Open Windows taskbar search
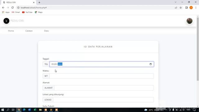This screenshot has width=199, height=112. coord(8,110)
